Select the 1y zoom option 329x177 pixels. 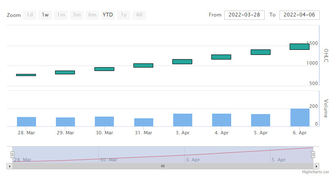click(124, 15)
